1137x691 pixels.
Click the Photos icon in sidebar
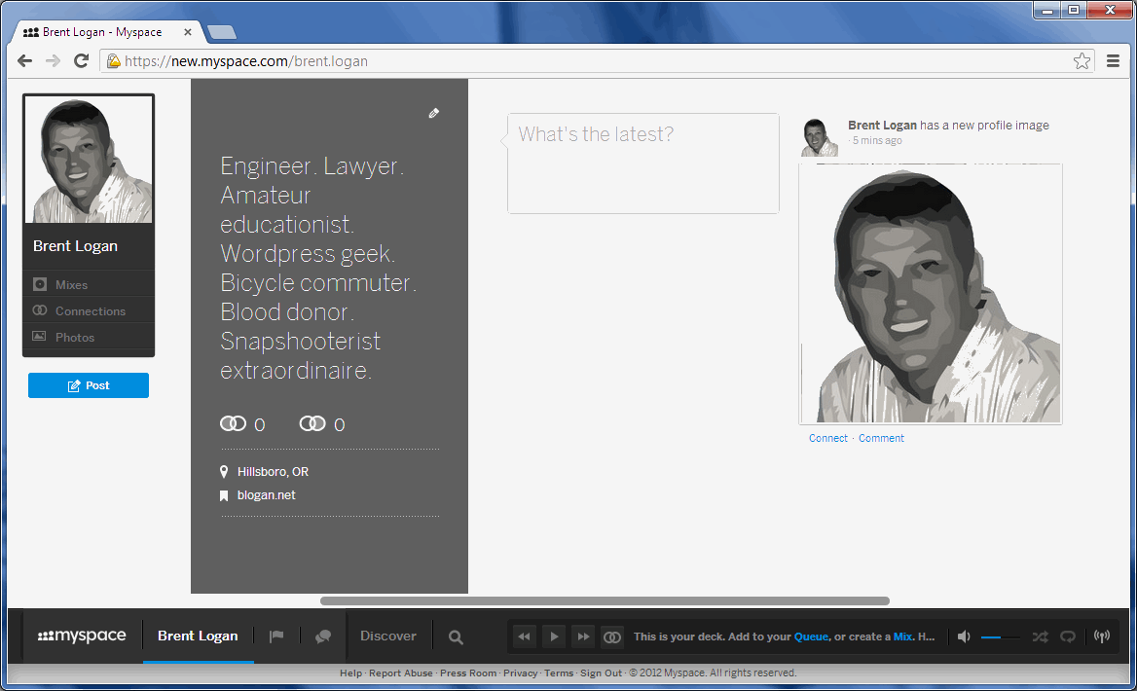(x=39, y=337)
